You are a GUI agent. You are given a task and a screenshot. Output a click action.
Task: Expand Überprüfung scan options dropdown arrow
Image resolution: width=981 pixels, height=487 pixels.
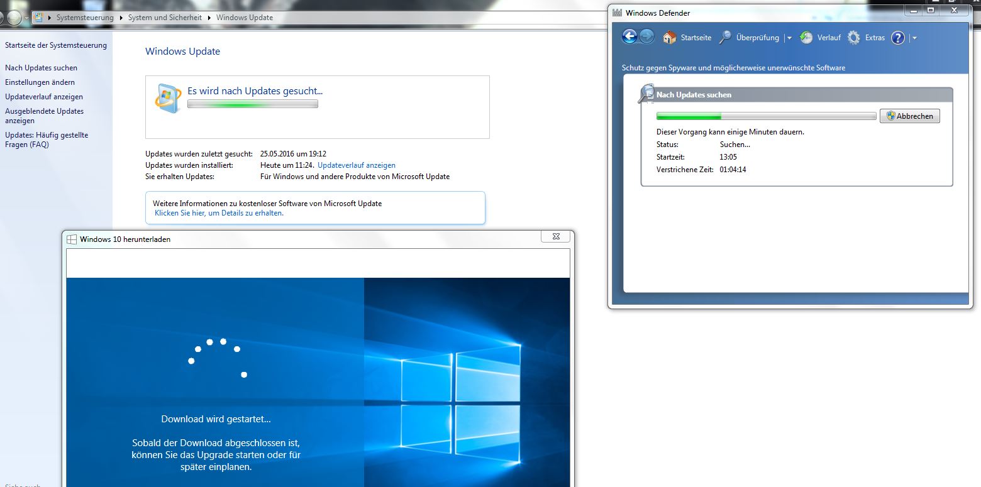click(x=789, y=38)
